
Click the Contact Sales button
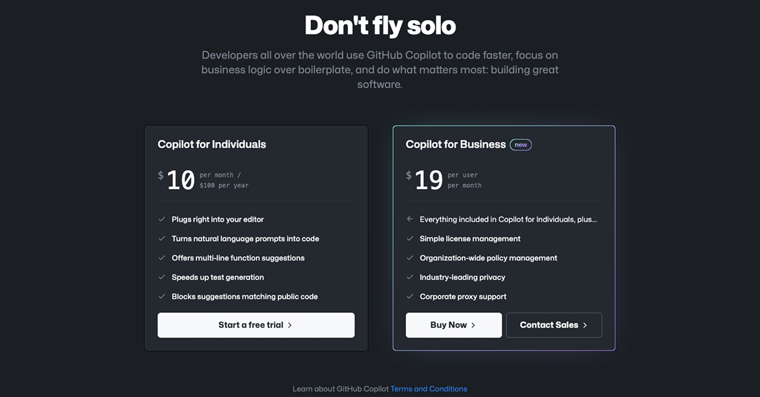(554, 325)
